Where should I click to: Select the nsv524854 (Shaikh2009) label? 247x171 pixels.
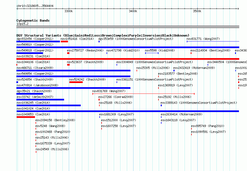tap(35, 79)
